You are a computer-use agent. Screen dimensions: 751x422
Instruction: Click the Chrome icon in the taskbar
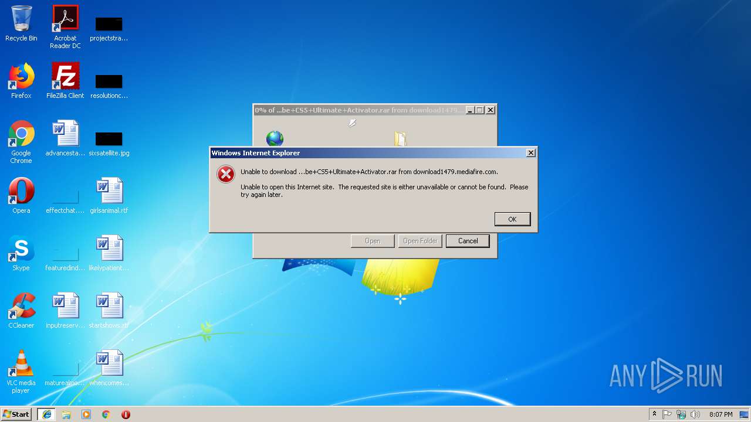(x=106, y=414)
